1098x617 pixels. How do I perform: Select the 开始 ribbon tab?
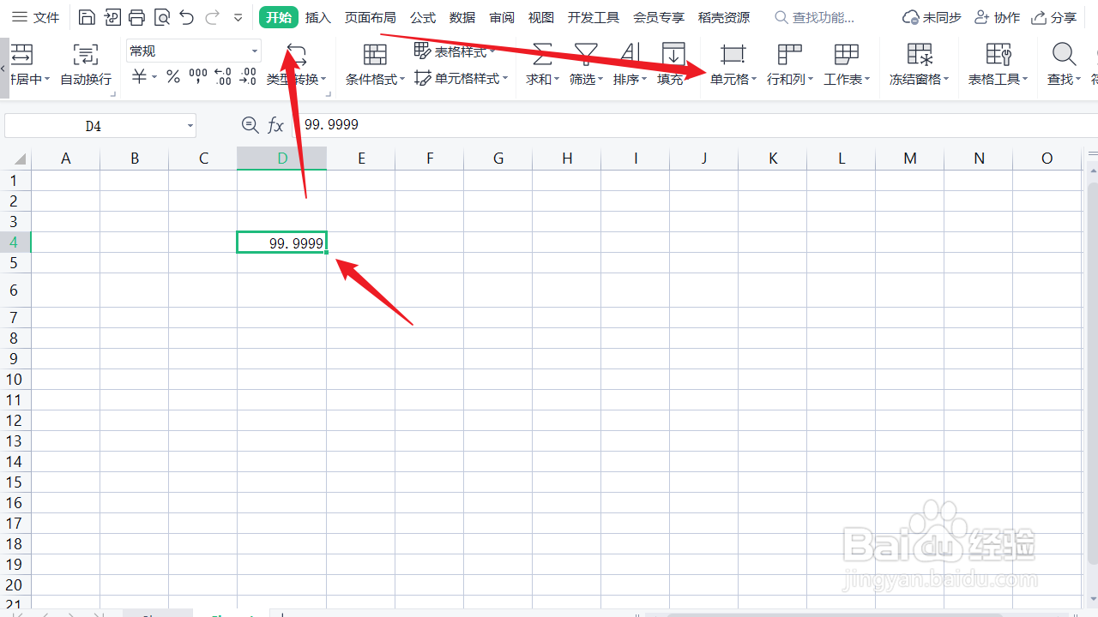[279, 17]
